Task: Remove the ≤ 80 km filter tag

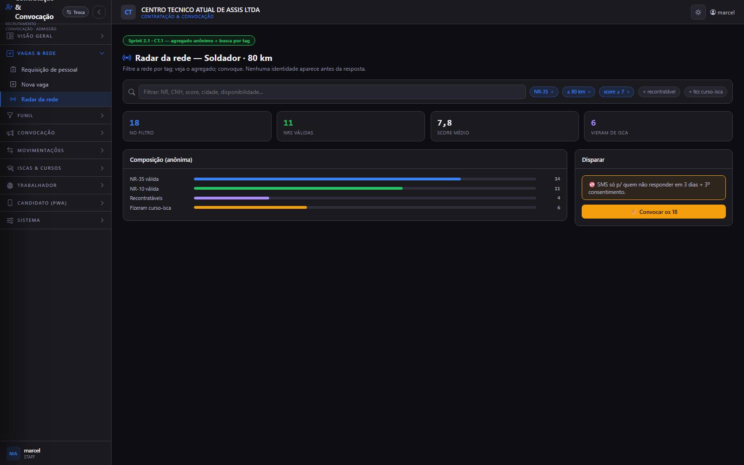Action: 589,92
